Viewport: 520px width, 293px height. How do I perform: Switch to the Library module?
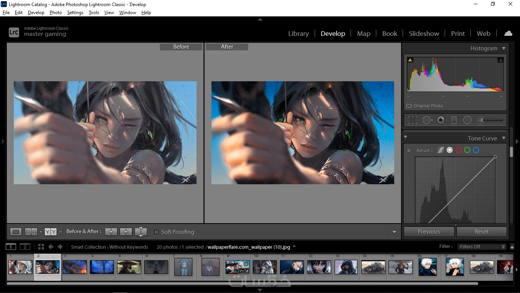click(x=298, y=34)
